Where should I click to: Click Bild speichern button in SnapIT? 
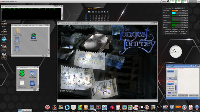click(183, 95)
